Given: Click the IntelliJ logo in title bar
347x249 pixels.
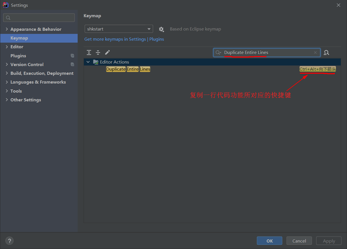Looking at the screenshot, I should click(x=5, y=5).
